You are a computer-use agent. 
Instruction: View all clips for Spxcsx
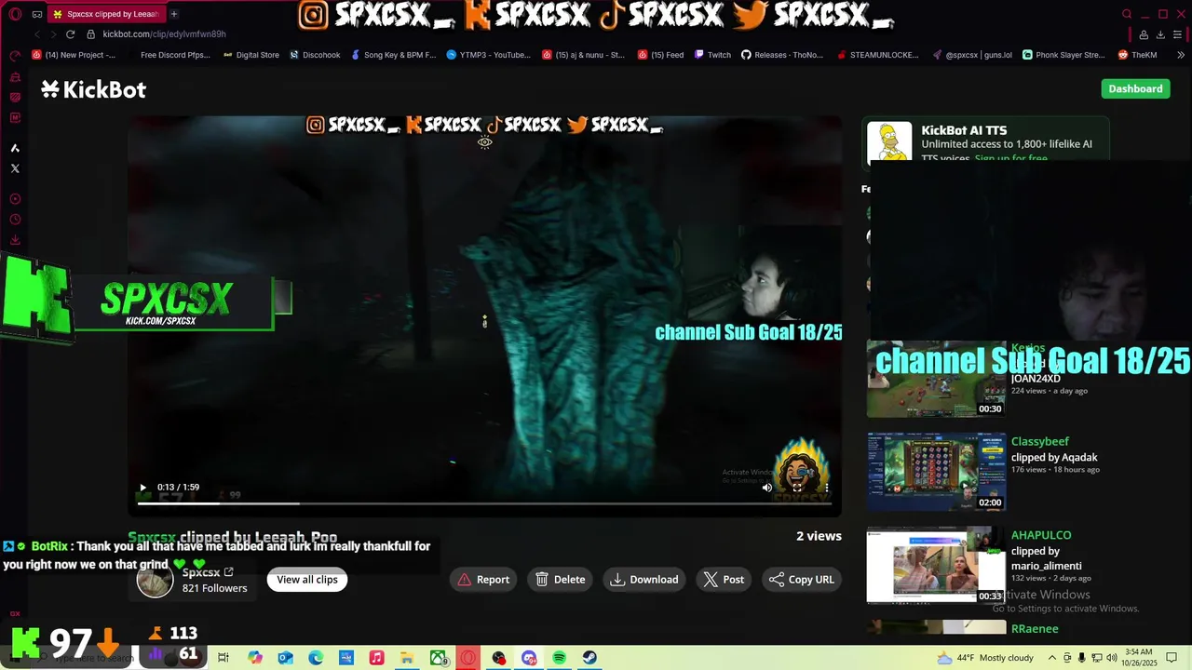pos(307,580)
